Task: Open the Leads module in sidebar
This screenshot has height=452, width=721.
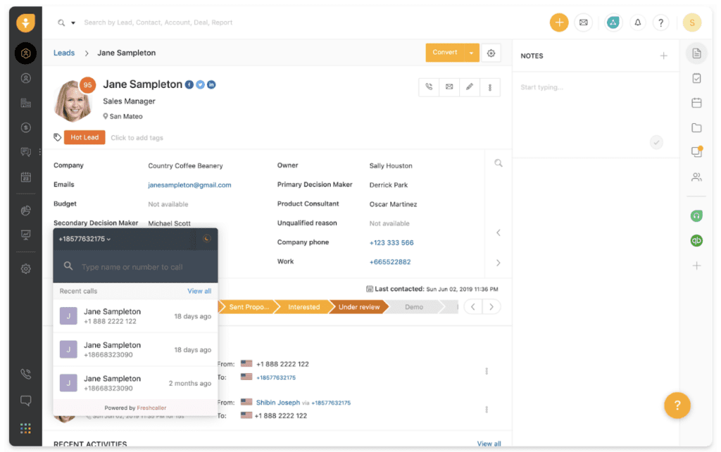Action: (26, 54)
